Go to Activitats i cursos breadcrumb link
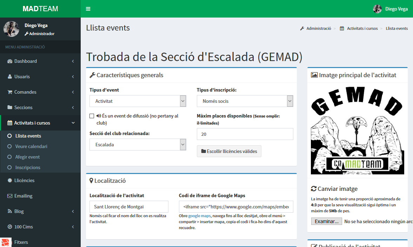Image resolution: width=413 pixels, height=247 pixels. point(362,28)
